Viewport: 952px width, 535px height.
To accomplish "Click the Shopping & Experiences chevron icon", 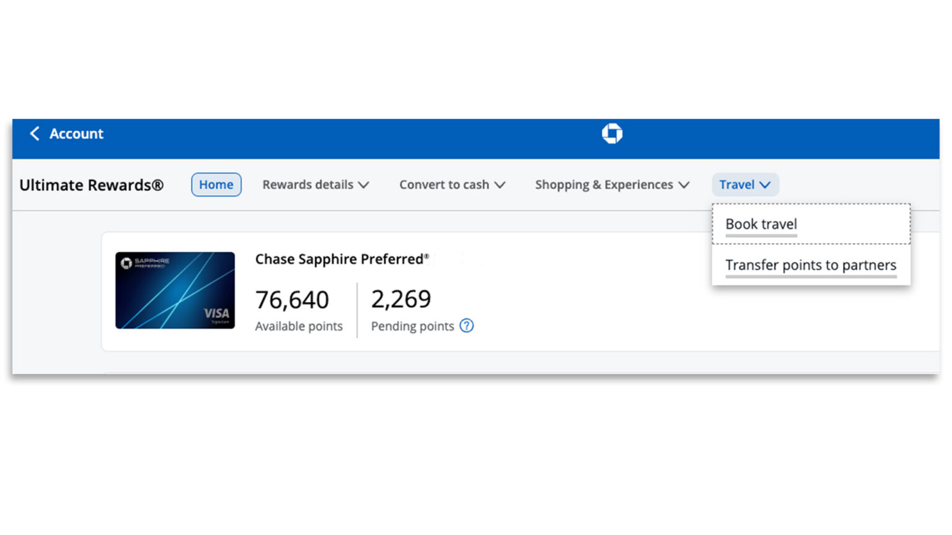I will pyautogui.click(x=684, y=185).
